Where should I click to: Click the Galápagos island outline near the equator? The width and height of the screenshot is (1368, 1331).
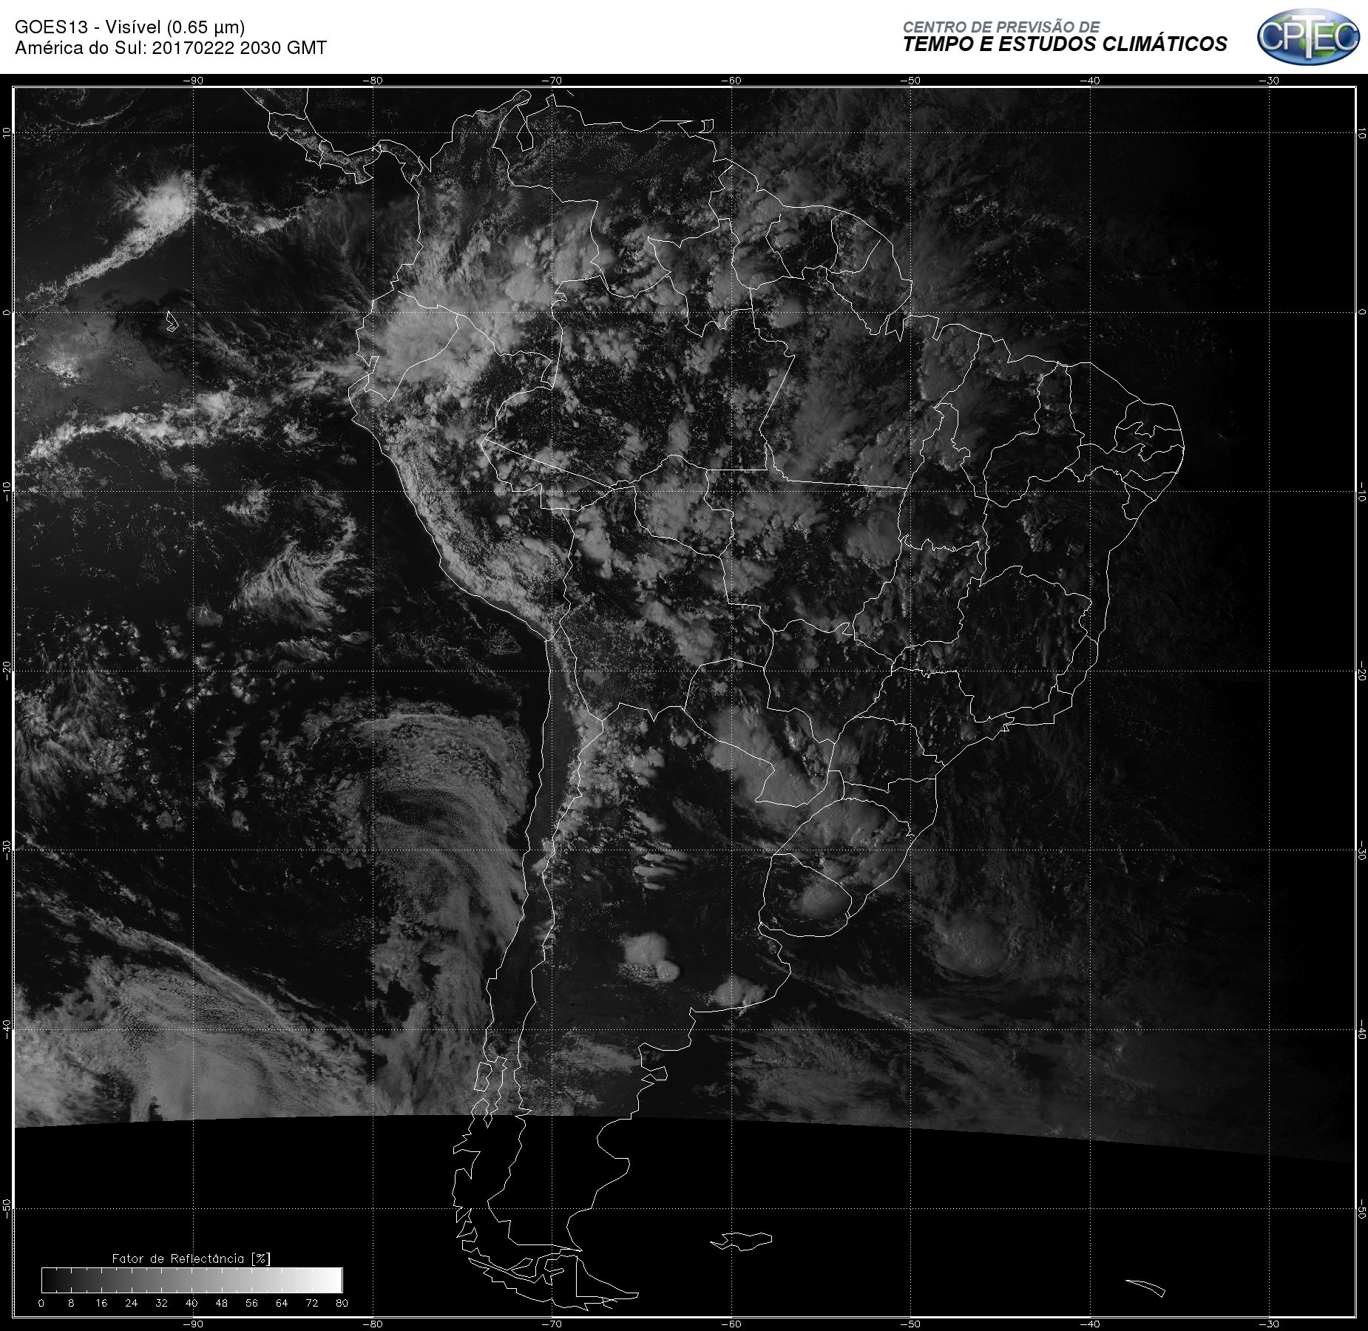click(172, 321)
